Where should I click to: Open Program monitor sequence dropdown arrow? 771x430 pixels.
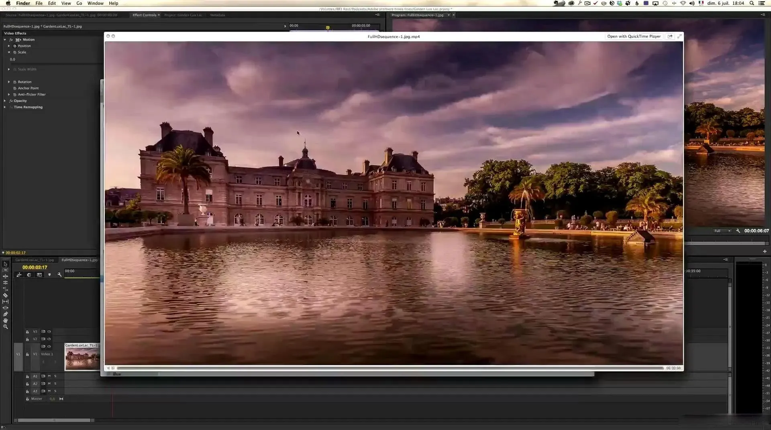pyautogui.click(x=449, y=15)
